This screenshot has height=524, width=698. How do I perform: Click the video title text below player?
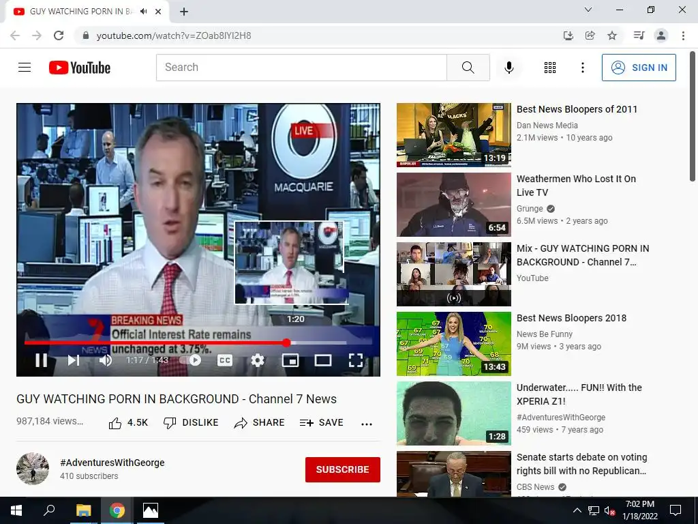tap(177, 398)
